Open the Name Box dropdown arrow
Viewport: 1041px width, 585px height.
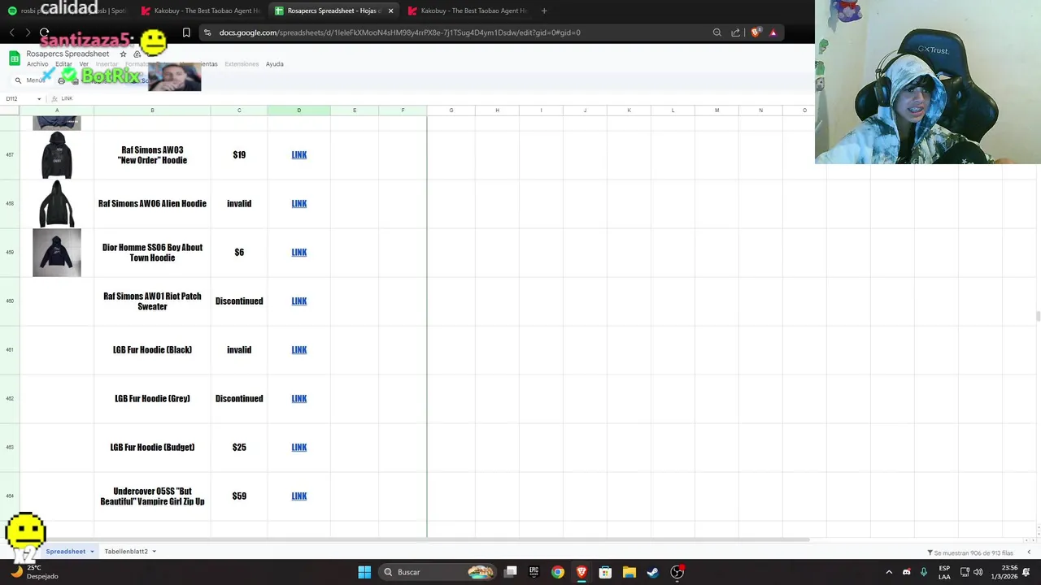coord(39,99)
